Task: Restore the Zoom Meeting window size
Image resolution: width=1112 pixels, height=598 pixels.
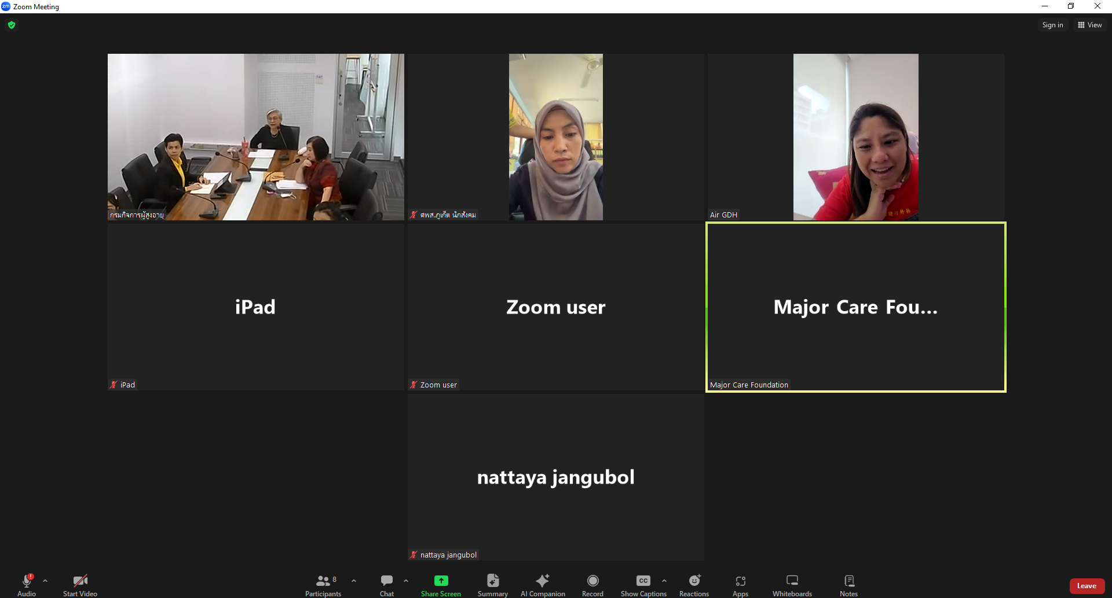Action: [x=1071, y=6]
